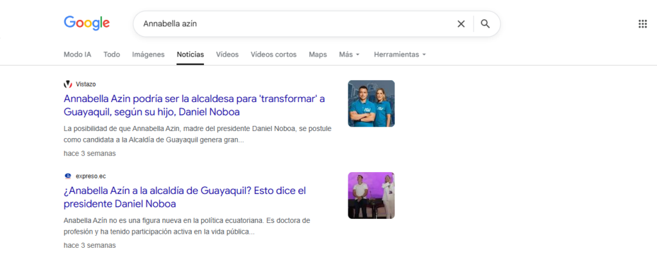Click the Google logo
The image size is (657, 262).
pos(87,23)
